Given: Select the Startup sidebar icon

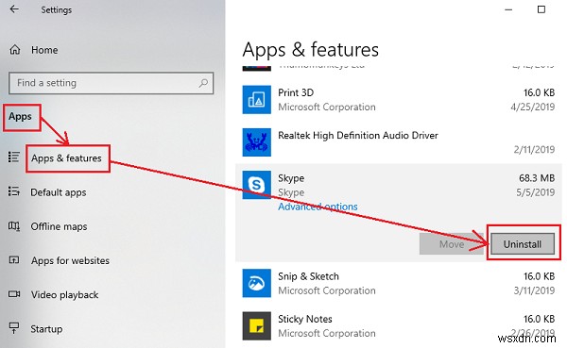Looking at the screenshot, I should [x=14, y=328].
